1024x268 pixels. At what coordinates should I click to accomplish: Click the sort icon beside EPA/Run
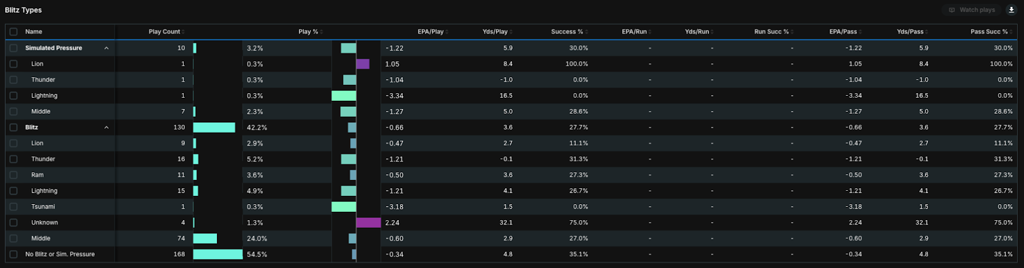click(x=651, y=32)
